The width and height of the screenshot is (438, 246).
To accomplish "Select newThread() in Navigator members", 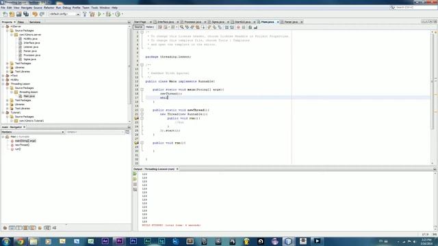I will (22, 145).
